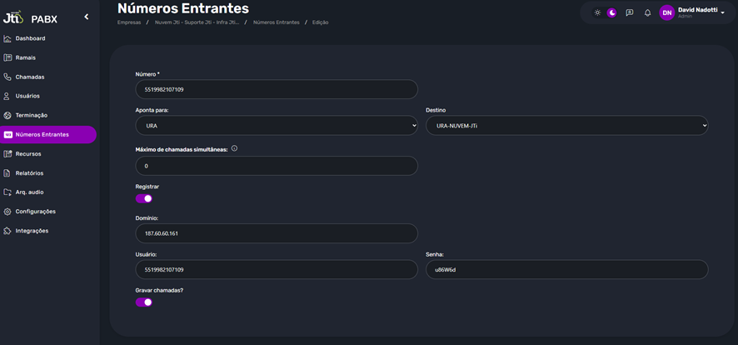Image resolution: width=738 pixels, height=345 pixels.
Task: Toggle the Registrar switch
Action: 144,198
